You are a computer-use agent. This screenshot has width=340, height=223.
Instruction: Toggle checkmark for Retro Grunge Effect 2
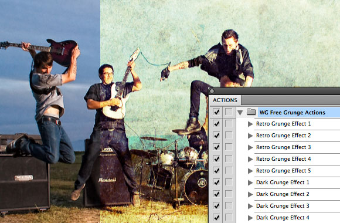coord(216,136)
